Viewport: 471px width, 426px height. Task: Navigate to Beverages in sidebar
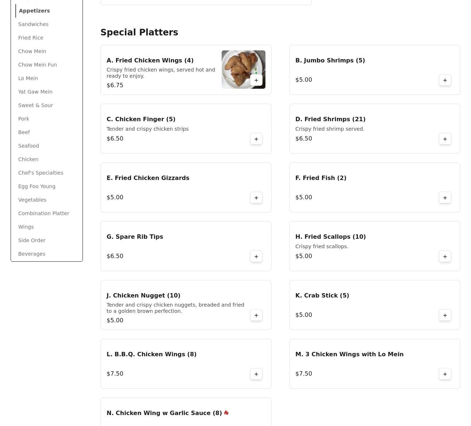(x=32, y=254)
